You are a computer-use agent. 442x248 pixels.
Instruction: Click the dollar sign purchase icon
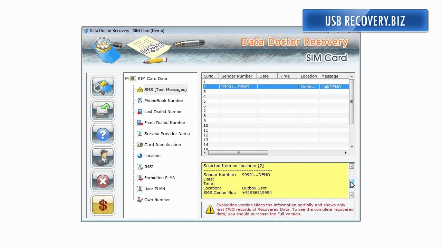tap(103, 205)
